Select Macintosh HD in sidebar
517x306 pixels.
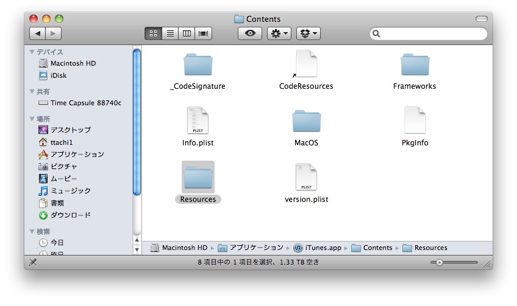pos(73,63)
